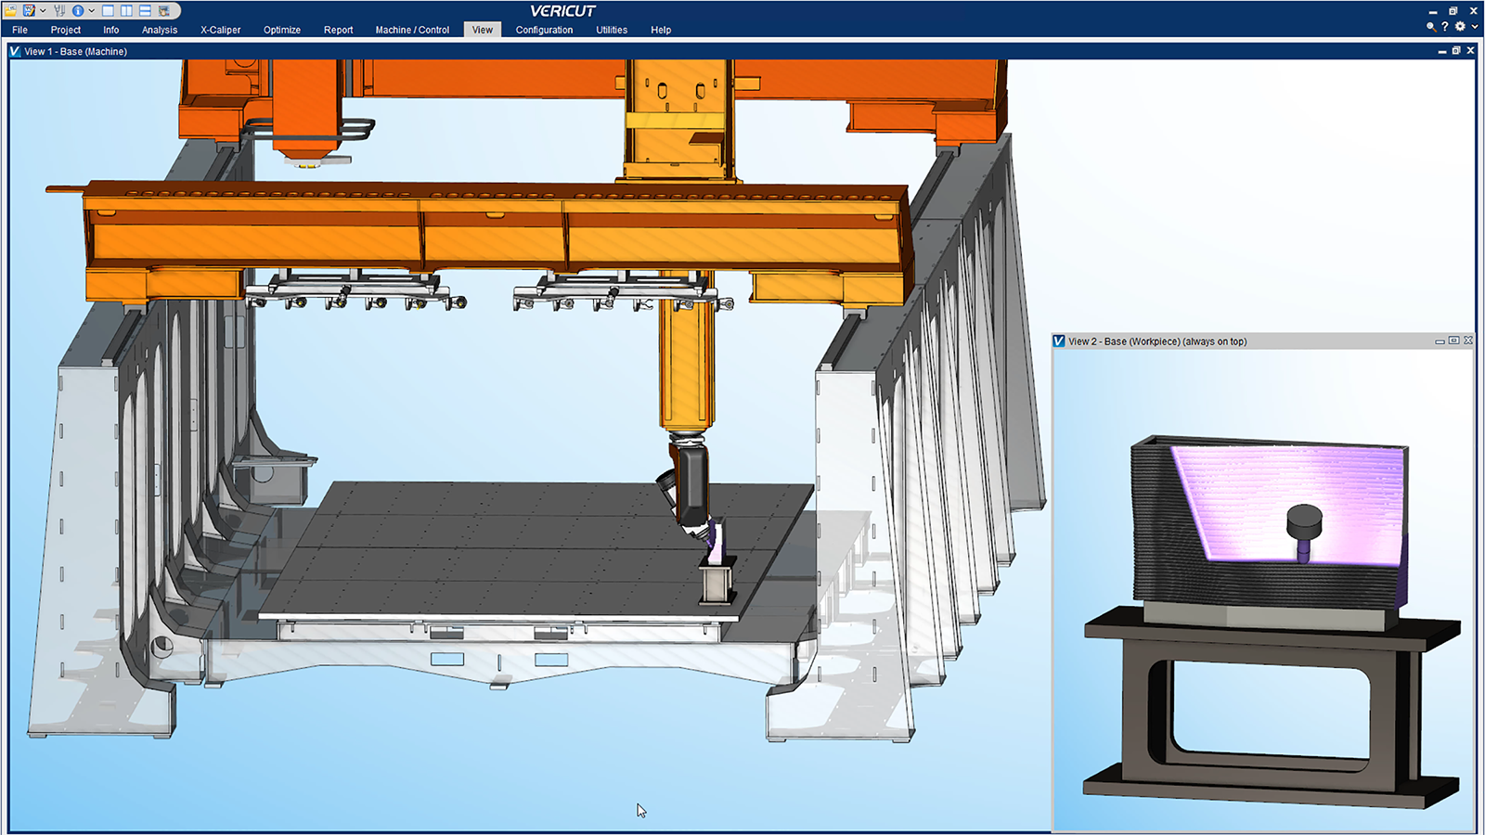Select the two-row stacked view layout
Viewport: 1485px width, 835px height.
coord(145,11)
